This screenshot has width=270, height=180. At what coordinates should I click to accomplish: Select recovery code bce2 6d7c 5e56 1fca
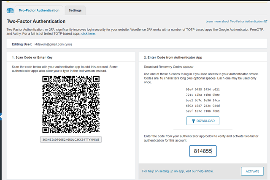pyautogui.click(x=202, y=100)
